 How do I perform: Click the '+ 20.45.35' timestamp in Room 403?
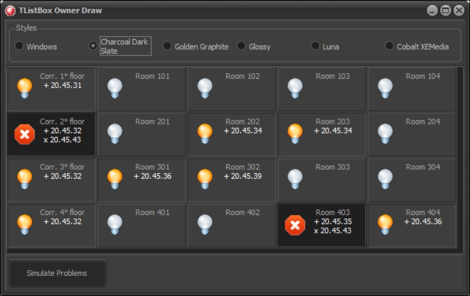tap(333, 222)
